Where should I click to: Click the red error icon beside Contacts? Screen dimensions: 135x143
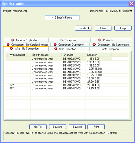100,40
